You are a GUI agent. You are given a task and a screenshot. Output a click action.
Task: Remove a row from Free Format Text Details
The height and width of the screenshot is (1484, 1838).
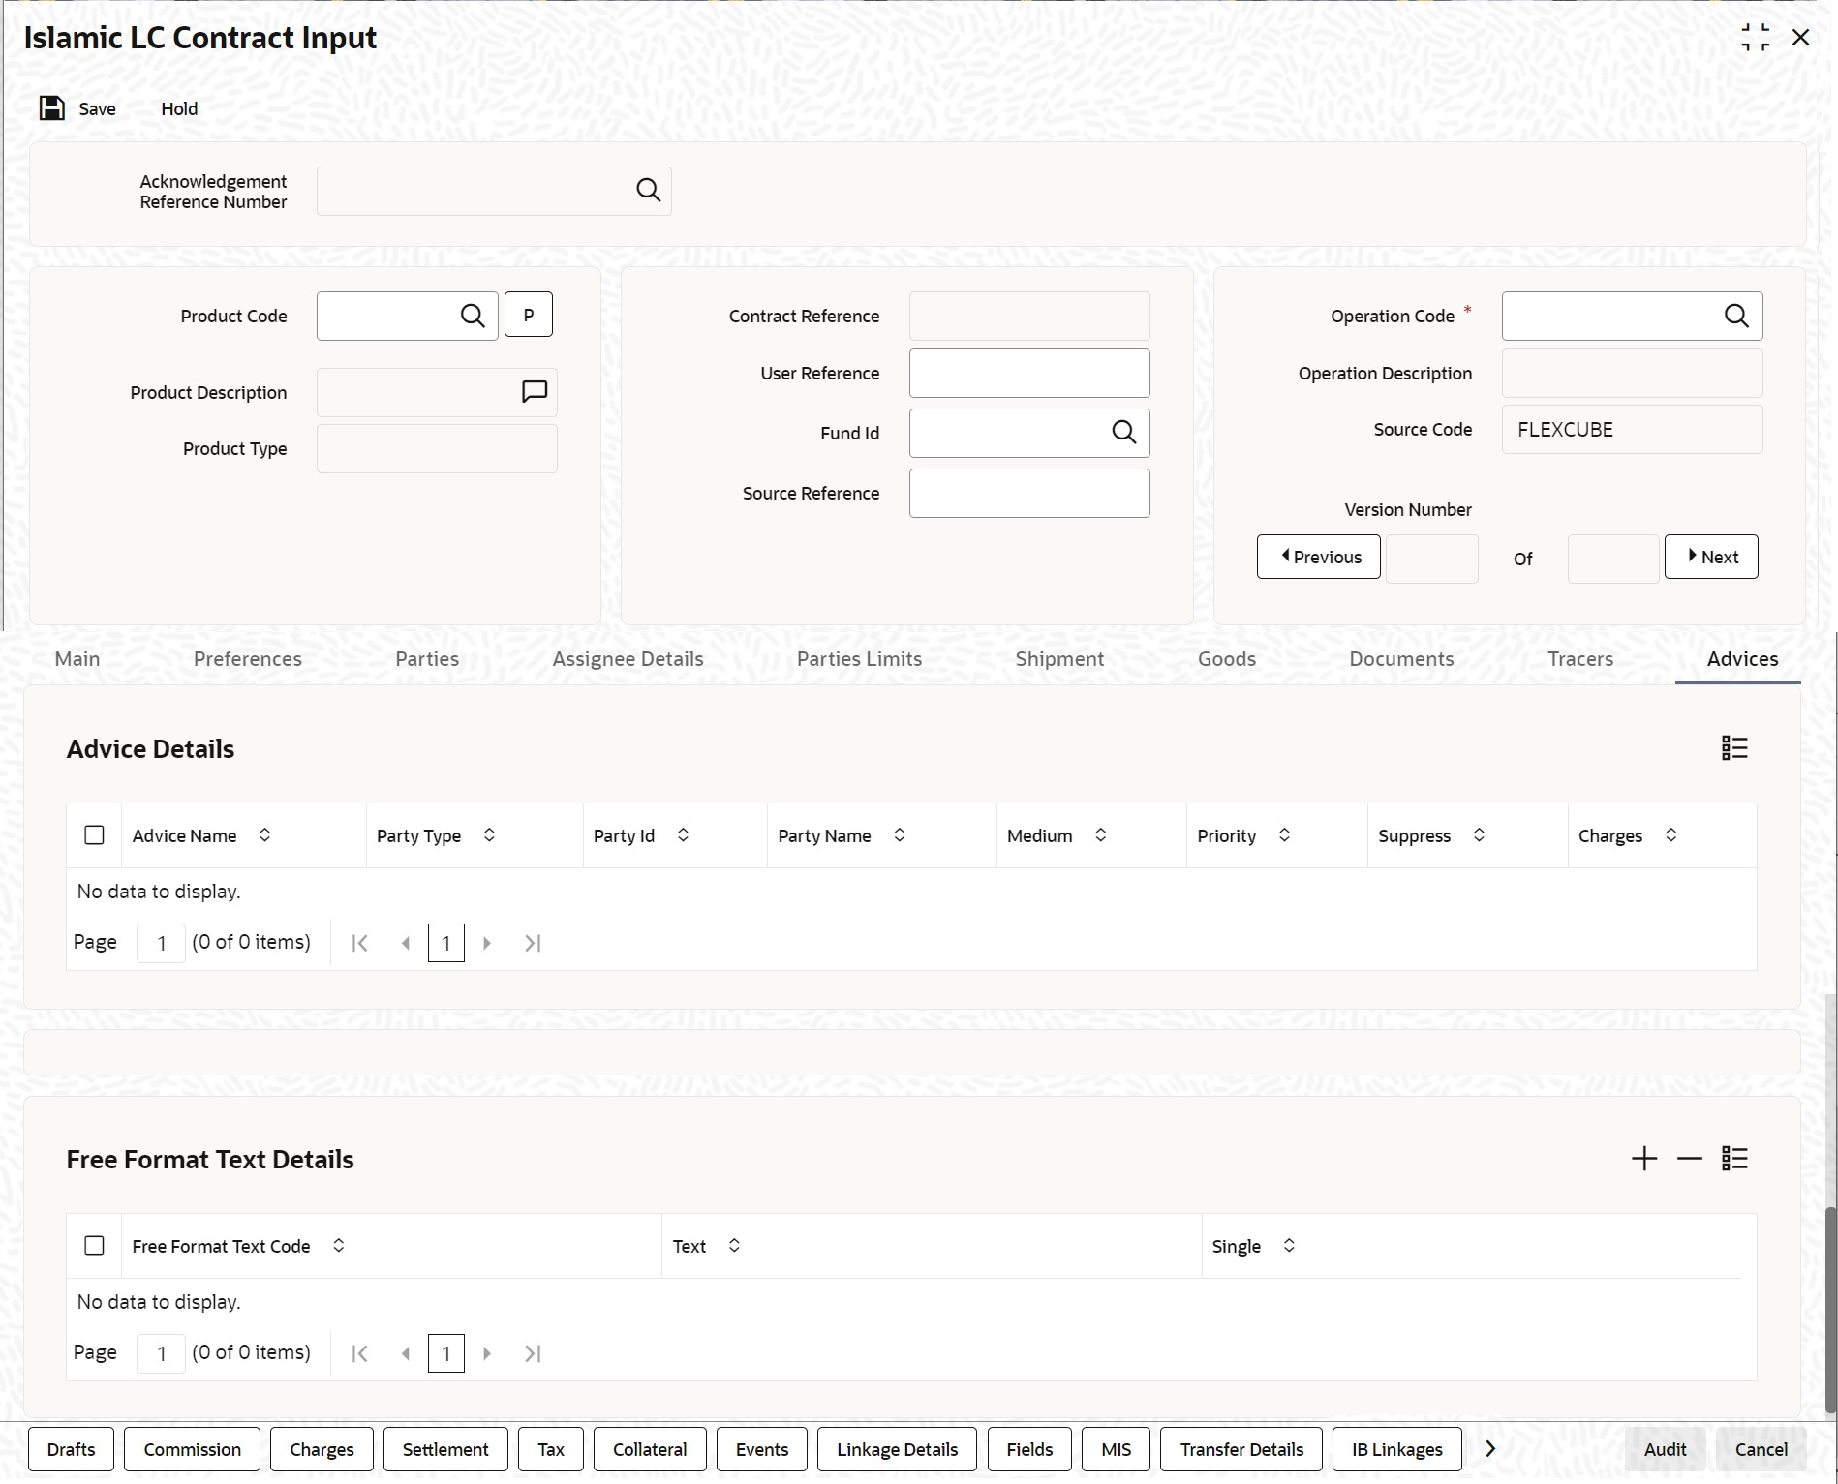pos(1690,1159)
